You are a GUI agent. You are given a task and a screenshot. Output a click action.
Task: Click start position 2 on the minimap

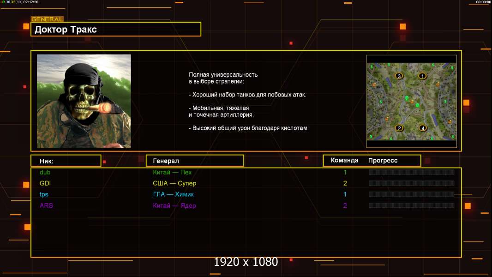(x=399, y=128)
